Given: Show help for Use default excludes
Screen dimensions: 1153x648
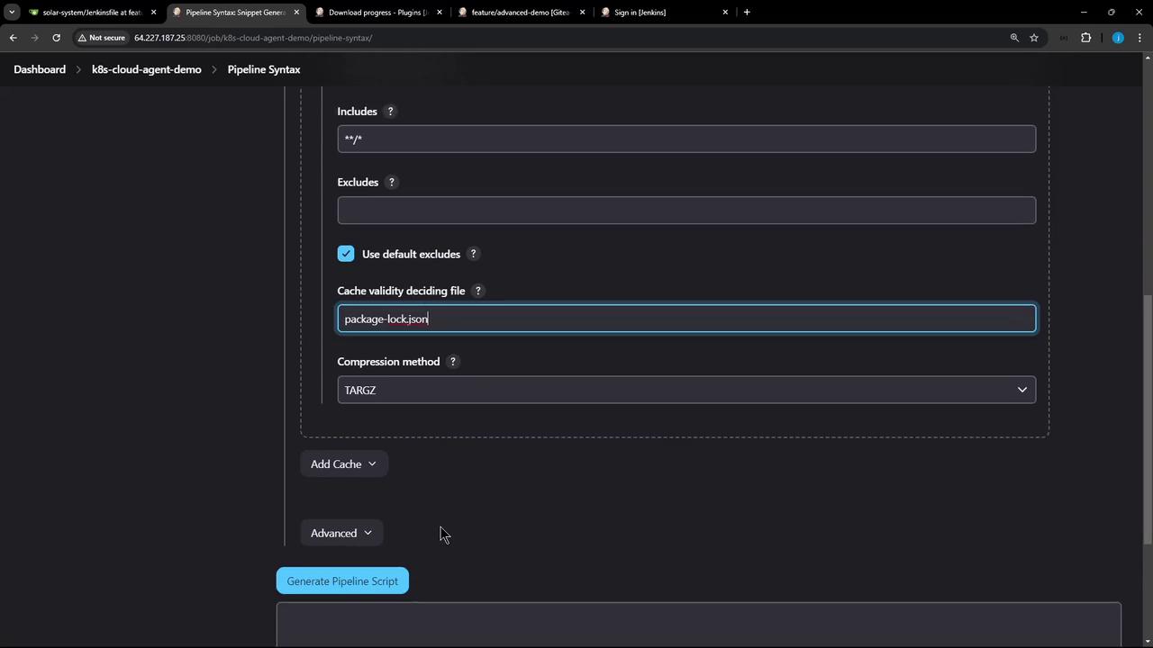Looking at the screenshot, I should 473,254.
